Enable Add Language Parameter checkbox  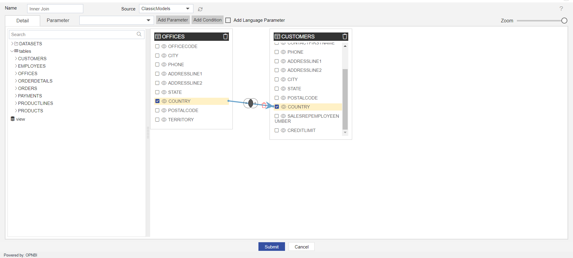click(228, 20)
